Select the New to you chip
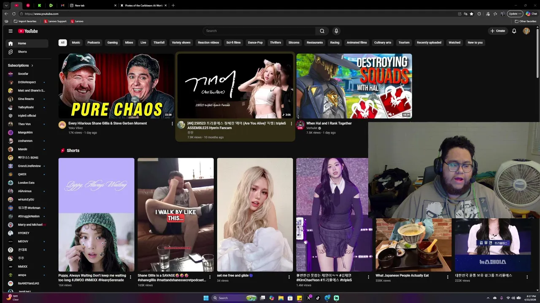Screen dimensions: 540x303 [x=475, y=43]
